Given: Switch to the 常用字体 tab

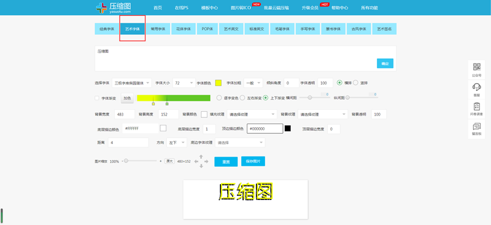Looking at the screenshot, I should [x=158, y=29].
